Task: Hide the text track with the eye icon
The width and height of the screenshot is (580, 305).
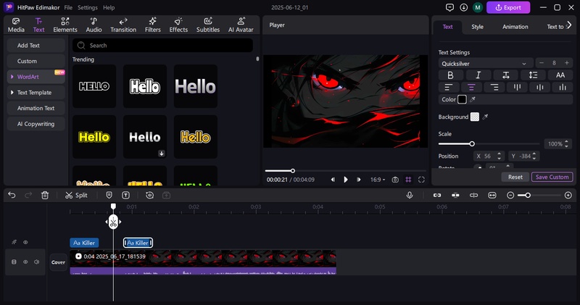Action: click(x=25, y=243)
